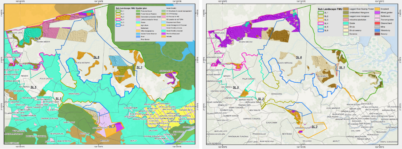
Task: Select the Savanna legend swatch
Action: pos(346,34)
